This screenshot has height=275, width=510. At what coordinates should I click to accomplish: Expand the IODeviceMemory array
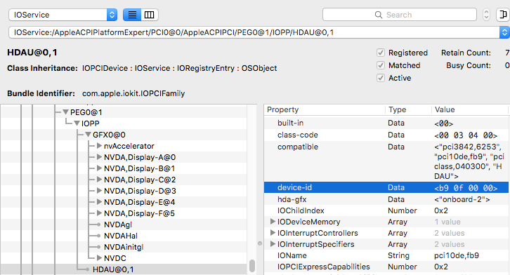(x=273, y=222)
